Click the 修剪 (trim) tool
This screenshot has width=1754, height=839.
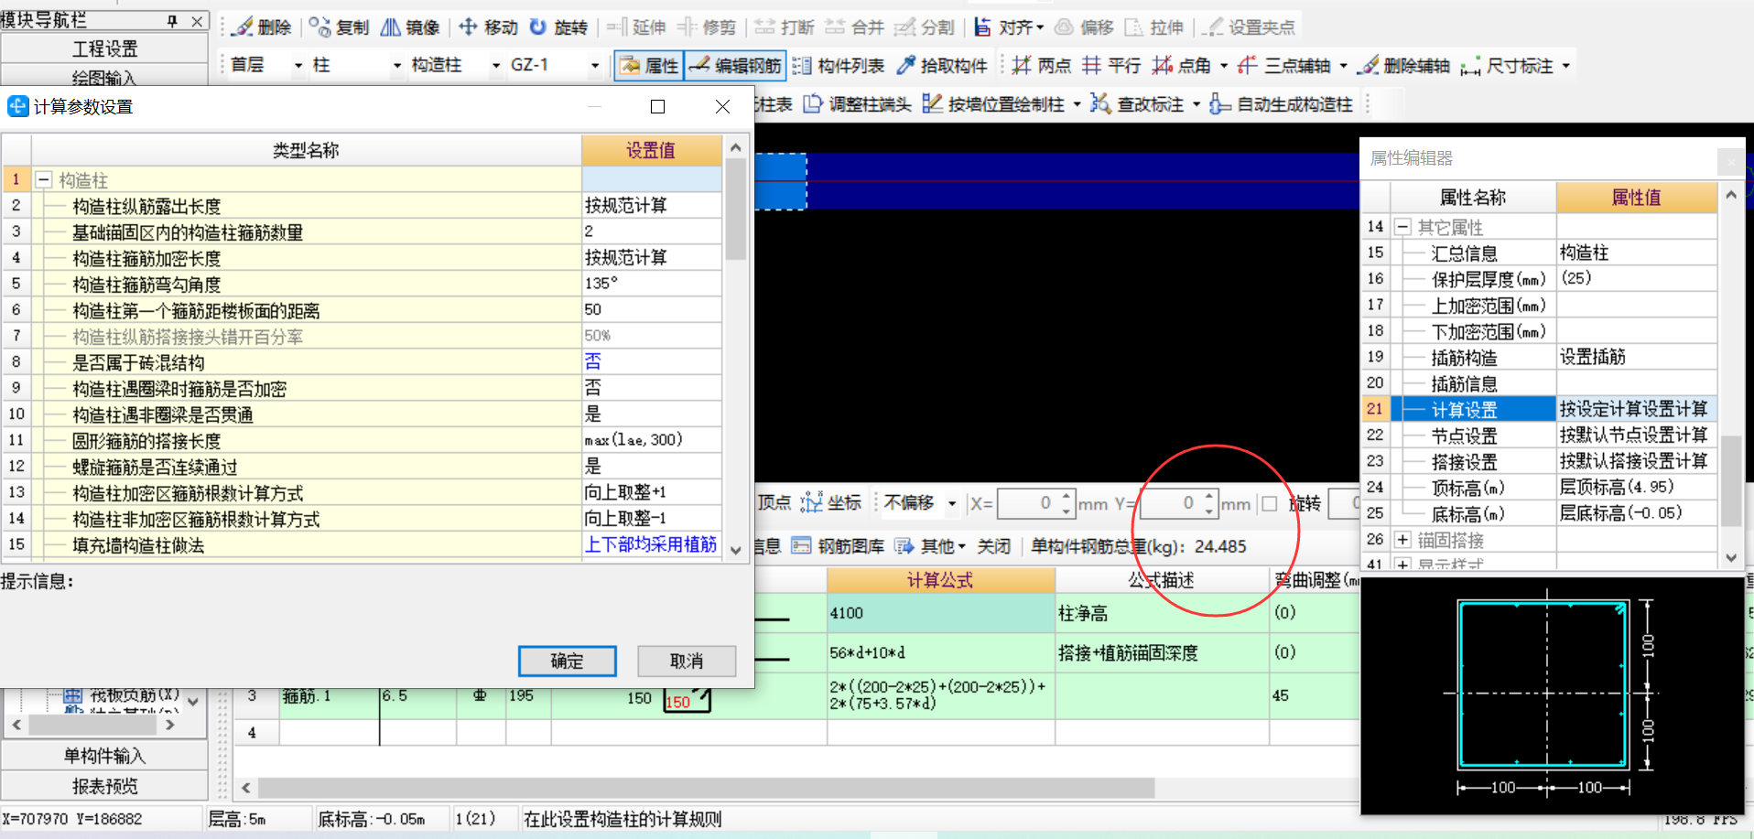point(706,27)
